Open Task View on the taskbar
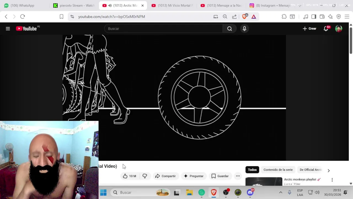Screen dimensions: 353x199 click(176, 192)
